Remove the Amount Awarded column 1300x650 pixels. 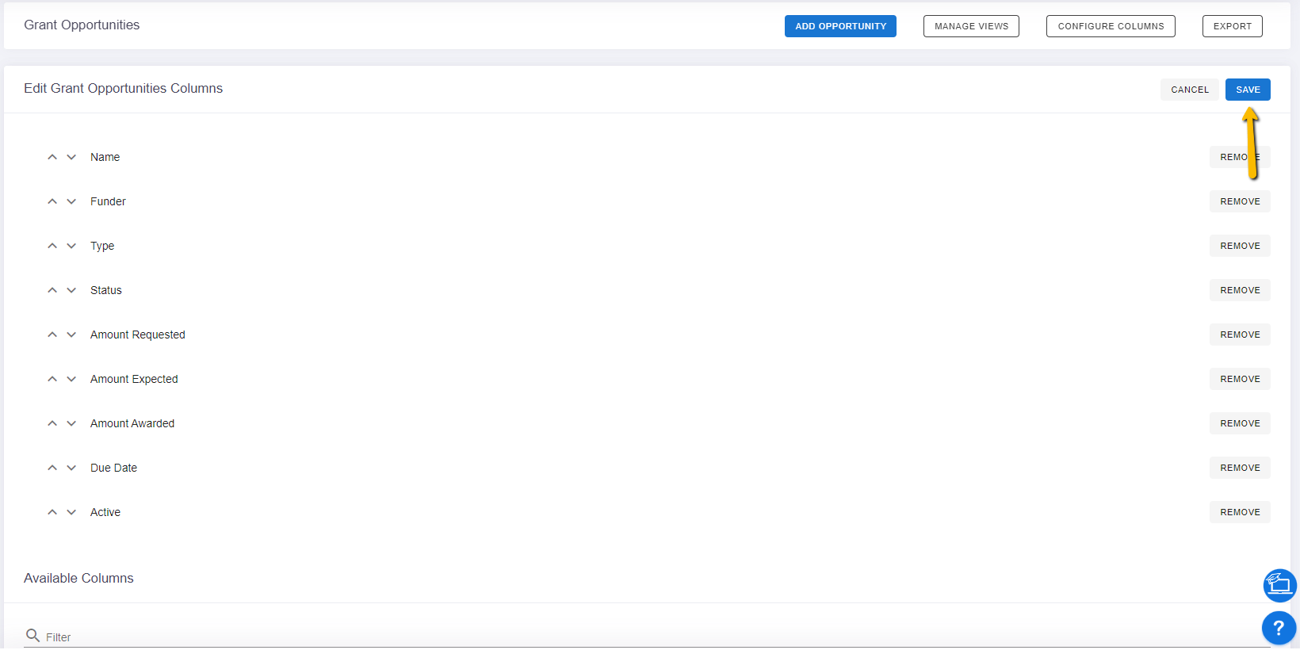click(1240, 423)
